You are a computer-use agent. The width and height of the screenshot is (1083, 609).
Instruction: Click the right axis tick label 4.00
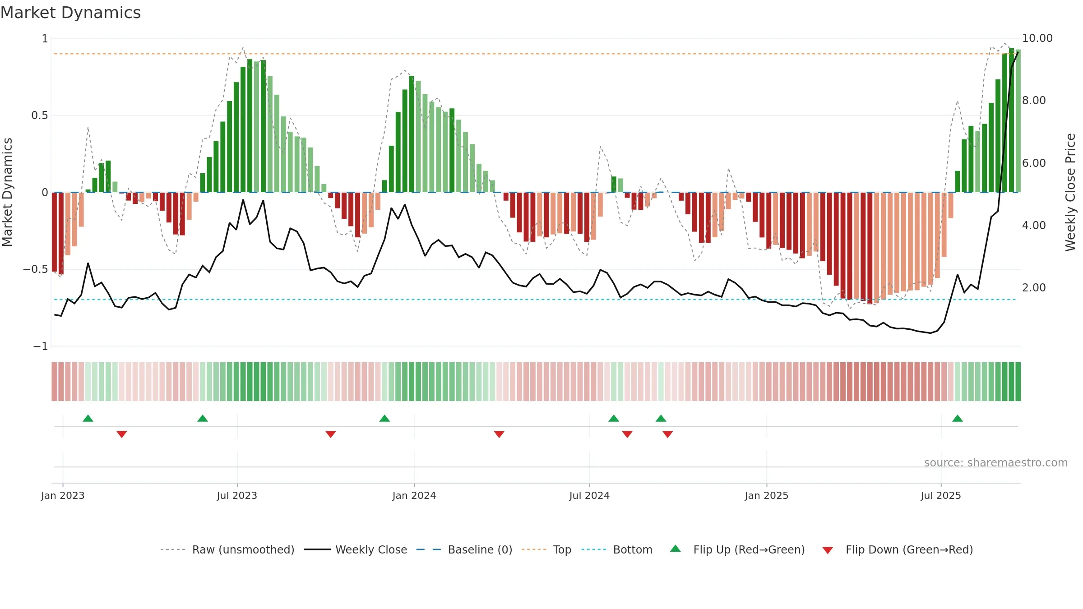1034,225
